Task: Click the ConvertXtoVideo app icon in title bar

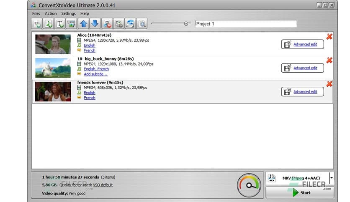Action: coord(33,5)
